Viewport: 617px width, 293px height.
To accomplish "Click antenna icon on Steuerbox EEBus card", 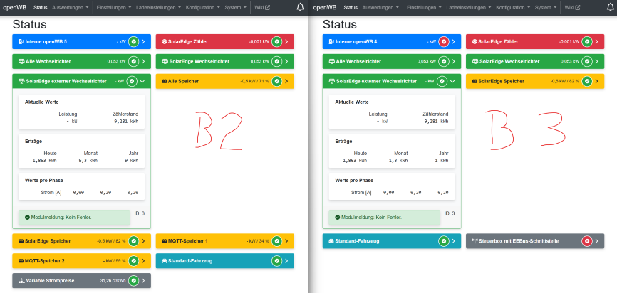I will click(x=475, y=241).
